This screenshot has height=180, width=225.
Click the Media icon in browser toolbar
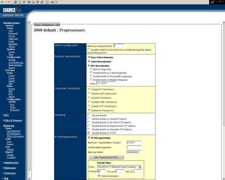click(x=37, y=2)
